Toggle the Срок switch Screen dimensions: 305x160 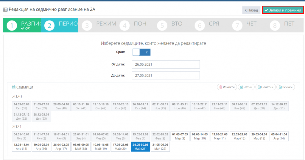tap(141, 52)
